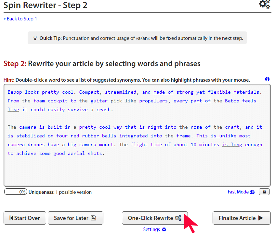Select the phrase "built in"
275x233 pixels.
(59, 127)
